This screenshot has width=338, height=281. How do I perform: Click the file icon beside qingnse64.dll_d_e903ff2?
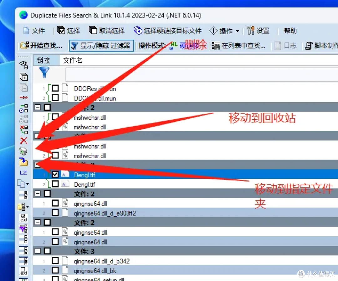click(x=65, y=213)
